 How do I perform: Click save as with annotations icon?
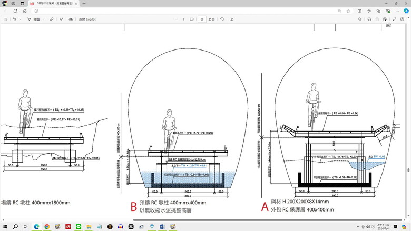[x=385, y=19]
